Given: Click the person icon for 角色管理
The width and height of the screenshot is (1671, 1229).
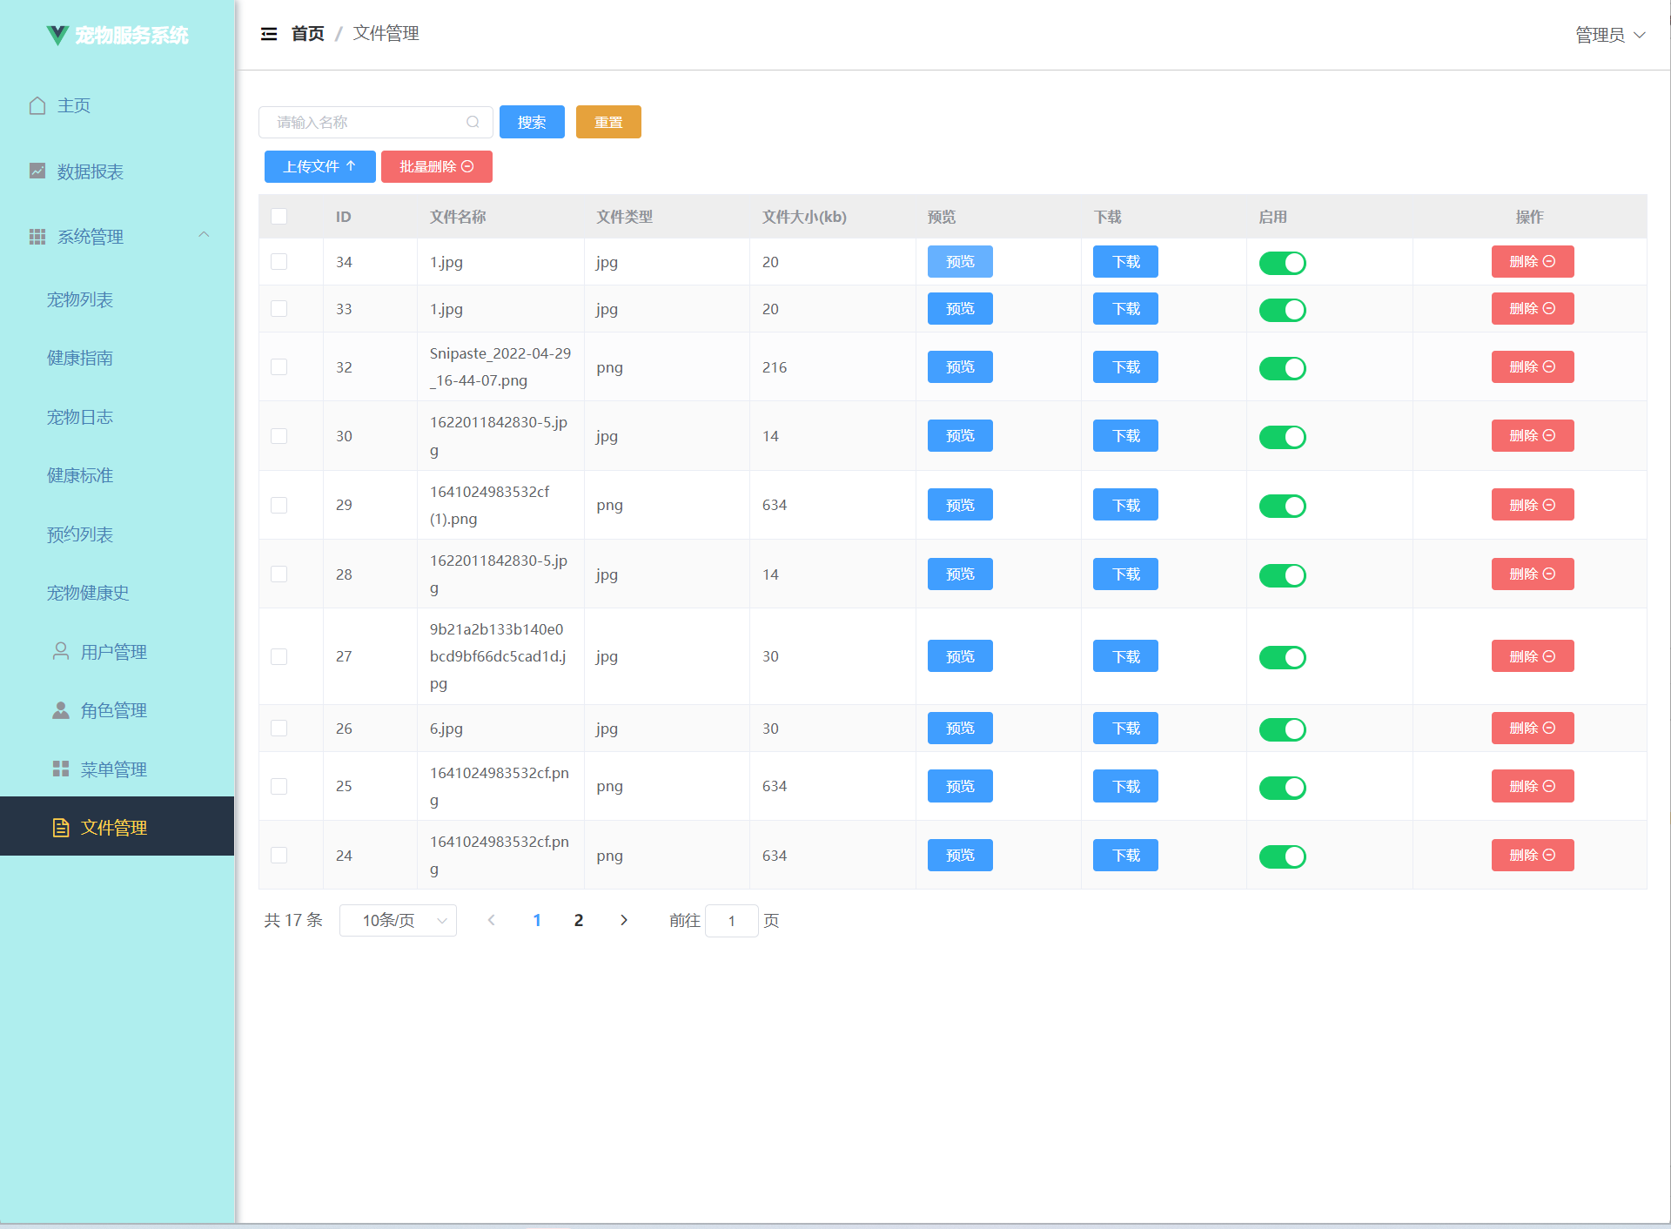Looking at the screenshot, I should 61,710.
